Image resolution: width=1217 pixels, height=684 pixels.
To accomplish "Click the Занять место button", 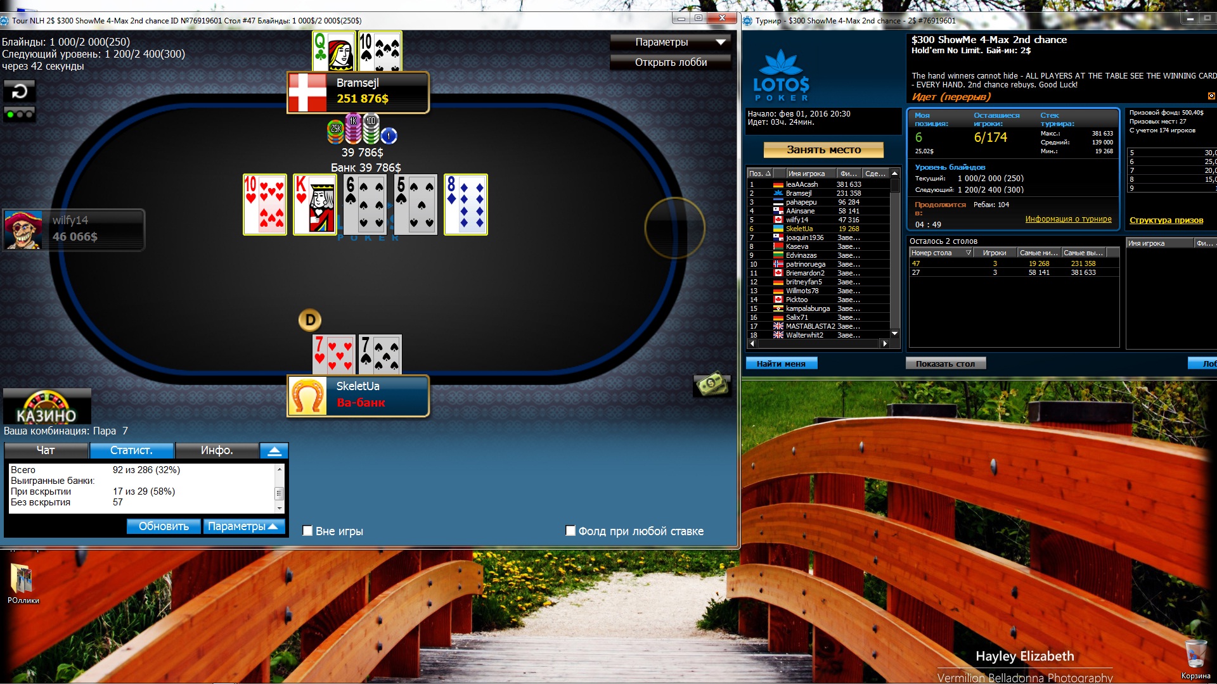I will [823, 149].
